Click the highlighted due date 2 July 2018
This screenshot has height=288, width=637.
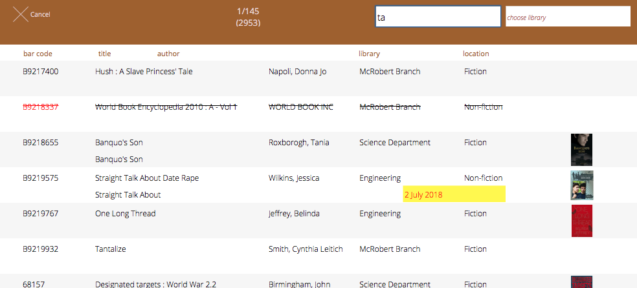click(454, 194)
